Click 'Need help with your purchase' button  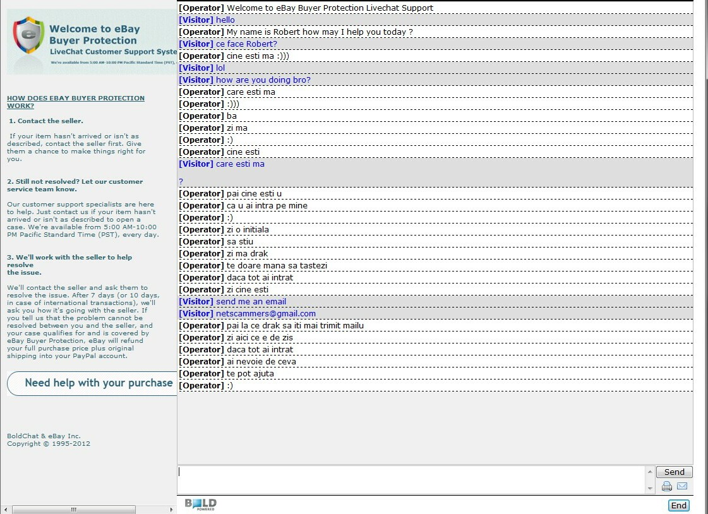(x=92, y=383)
